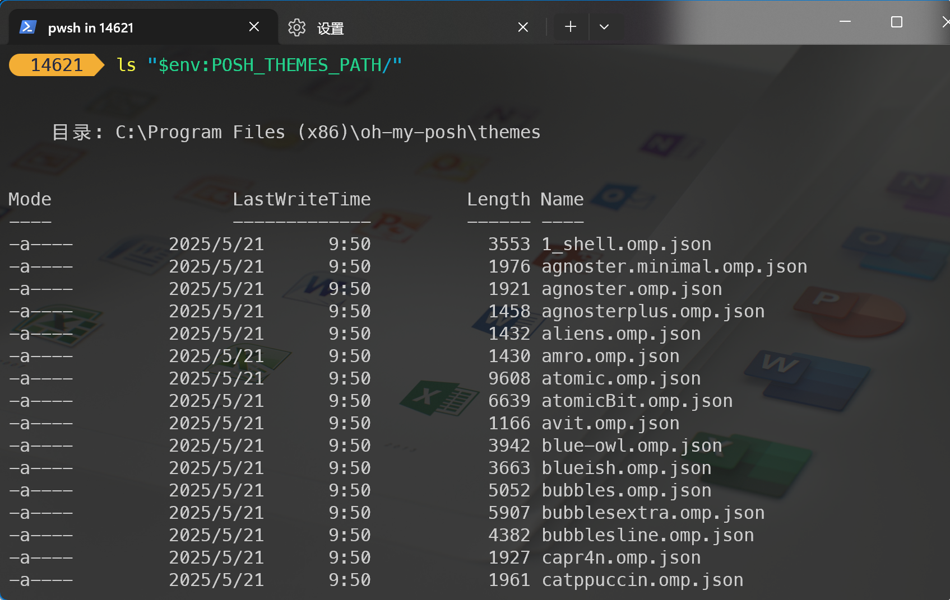This screenshot has height=600, width=950.
Task: Close the 设置 settings tab
Action: click(523, 27)
